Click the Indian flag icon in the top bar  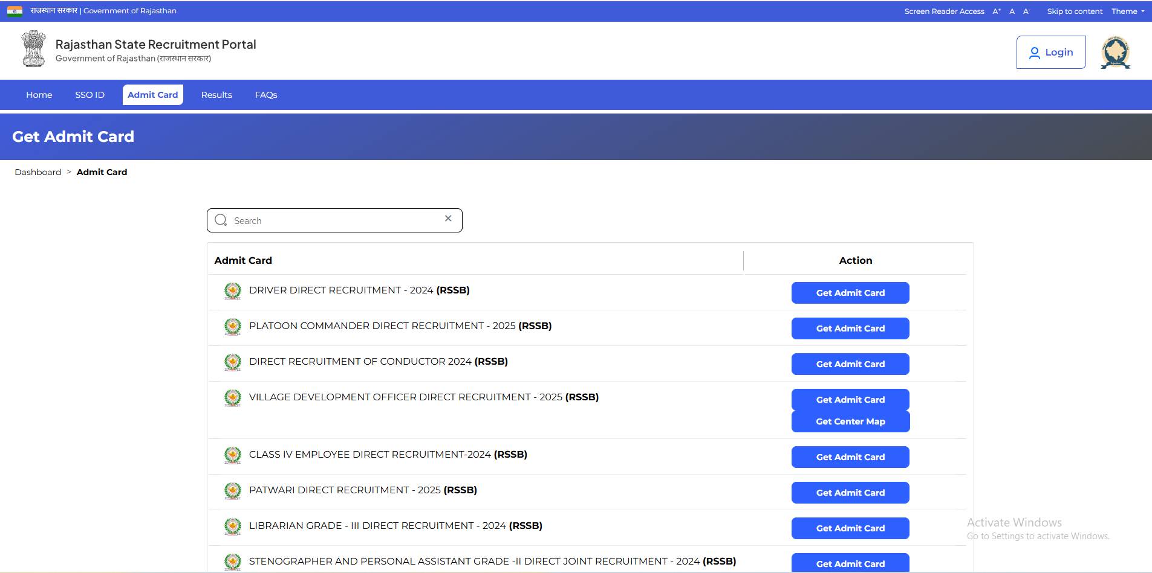(x=13, y=10)
